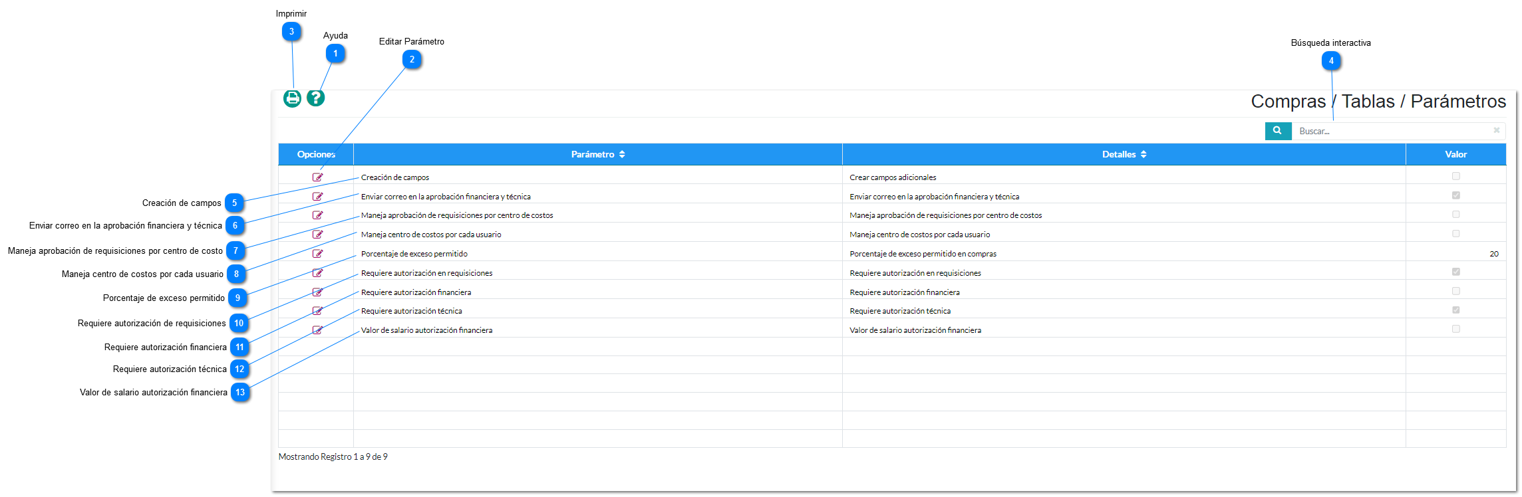Click the green Imprimir printer icon
This screenshot has height=497, width=1522.
pyautogui.click(x=292, y=98)
